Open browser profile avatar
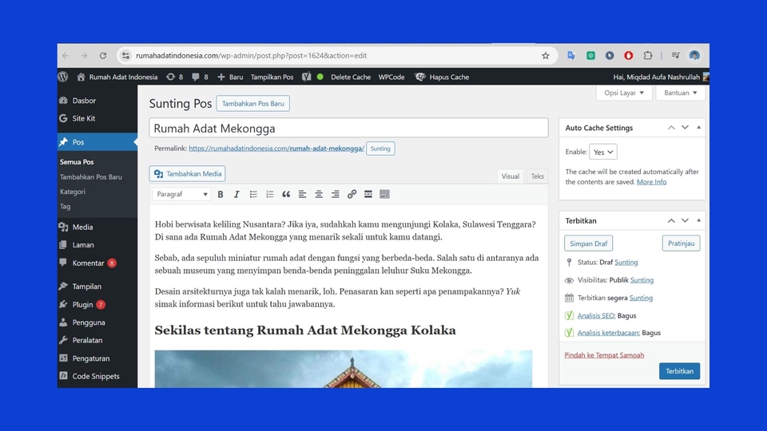The image size is (767, 431). coord(694,56)
